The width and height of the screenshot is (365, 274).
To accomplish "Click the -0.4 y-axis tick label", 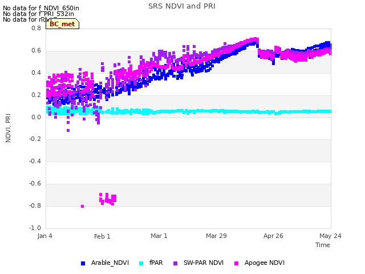I will point(35,161).
